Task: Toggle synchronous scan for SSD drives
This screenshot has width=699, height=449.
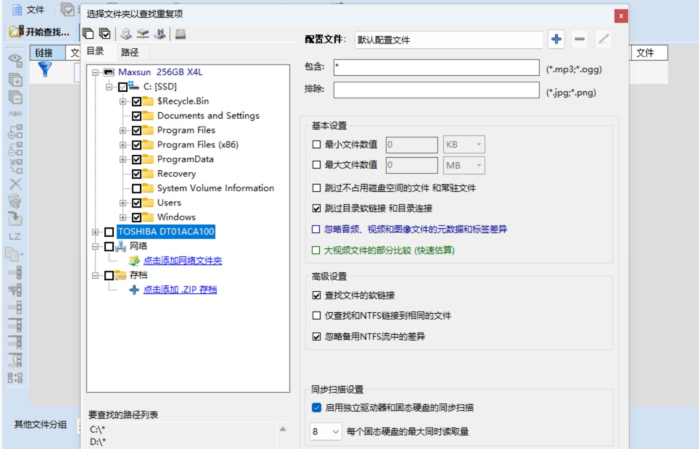Action: (x=316, y=407)
